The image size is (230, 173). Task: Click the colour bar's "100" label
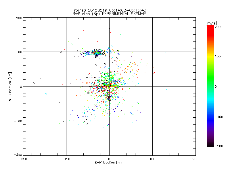click(x=218, y=56)
